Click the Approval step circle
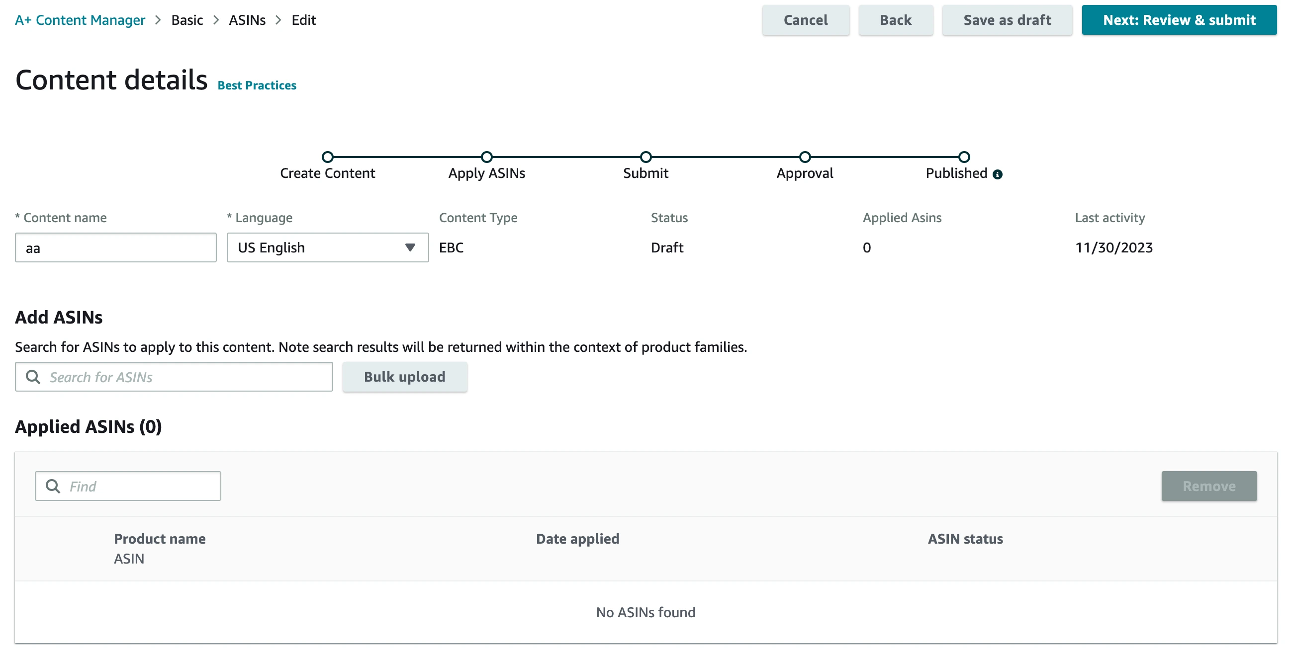The width and height of the screenshot is (1292, 652). [805, 157]
